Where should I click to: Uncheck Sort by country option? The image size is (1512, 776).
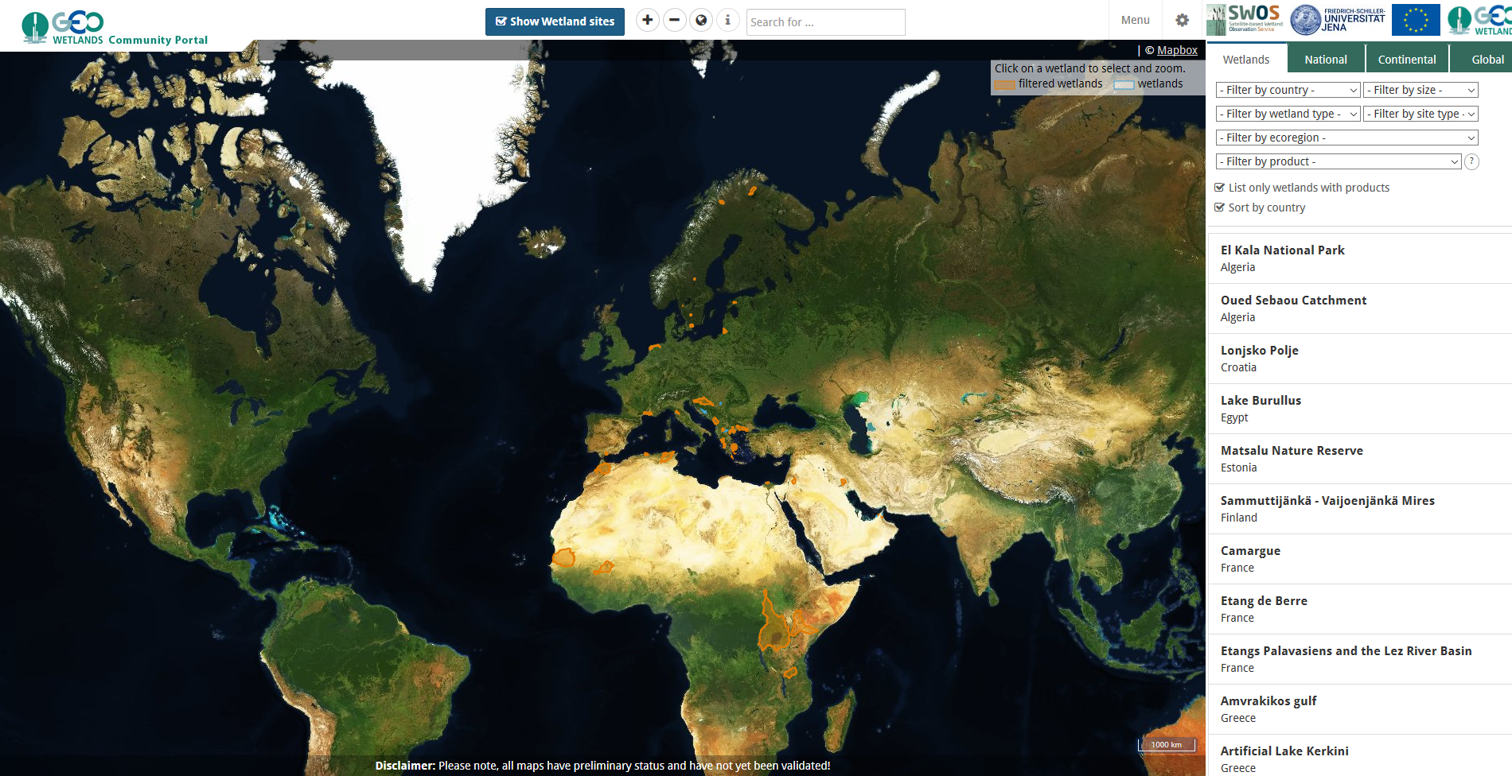pyautogui.click(x=1219, y=208)
